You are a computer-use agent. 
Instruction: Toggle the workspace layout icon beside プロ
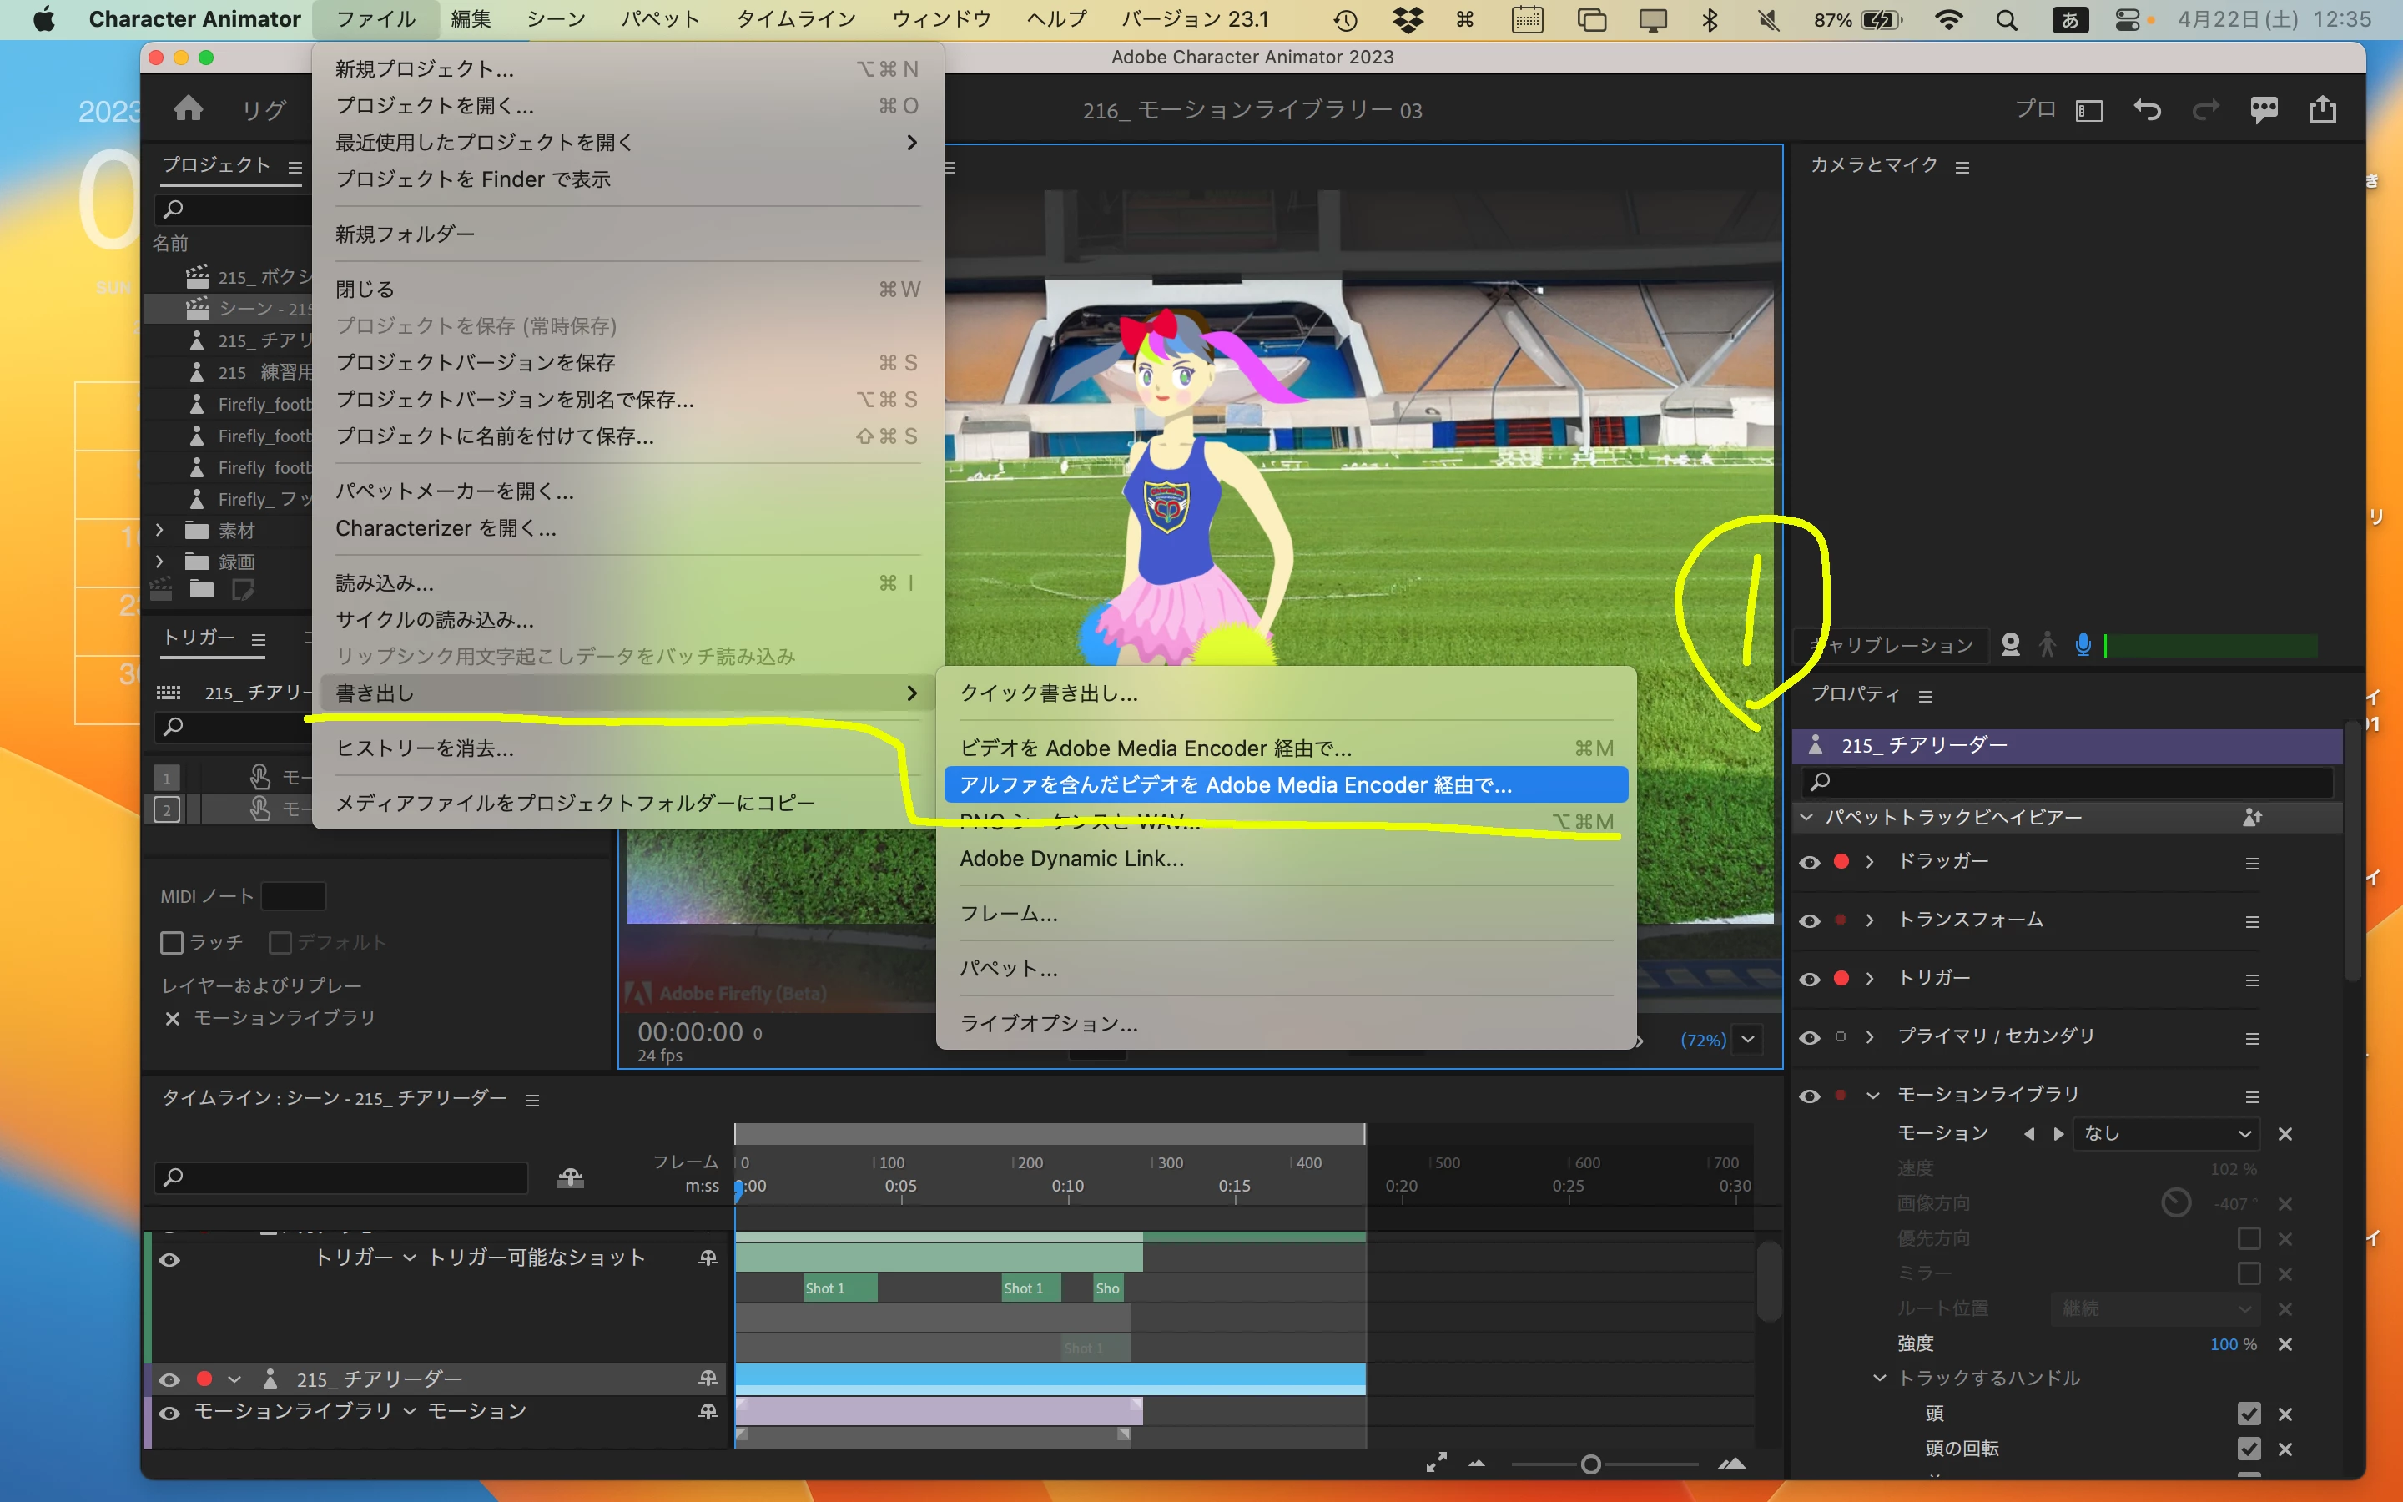pos(2089,110)
